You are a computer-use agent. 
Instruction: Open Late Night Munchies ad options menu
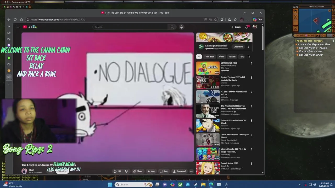pyautogui.click(x=249, y=47)
